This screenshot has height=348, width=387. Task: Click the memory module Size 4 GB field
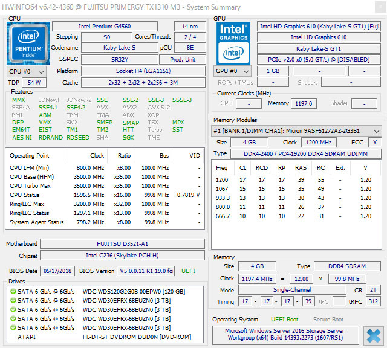[249, 143]
